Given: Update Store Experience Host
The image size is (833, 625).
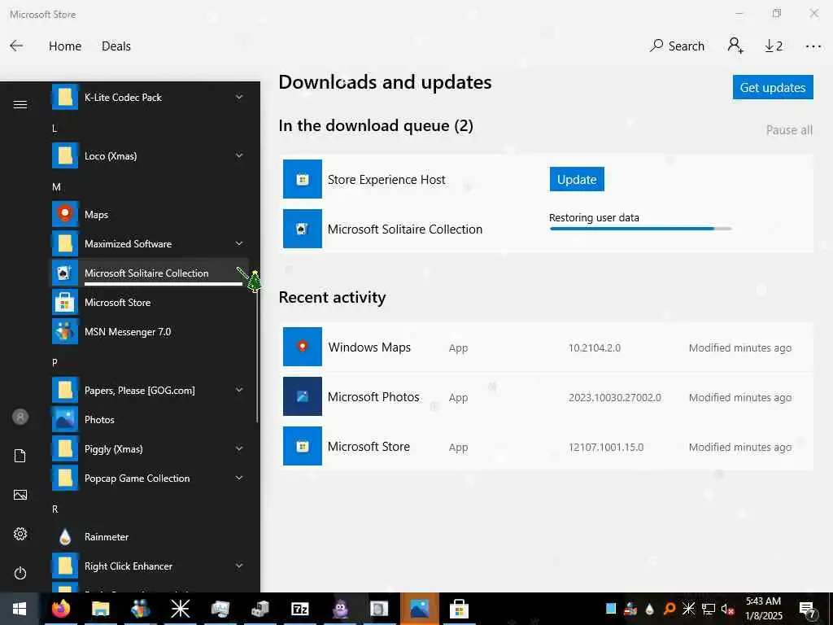Looking at the screenshot, I should [577, 179].
